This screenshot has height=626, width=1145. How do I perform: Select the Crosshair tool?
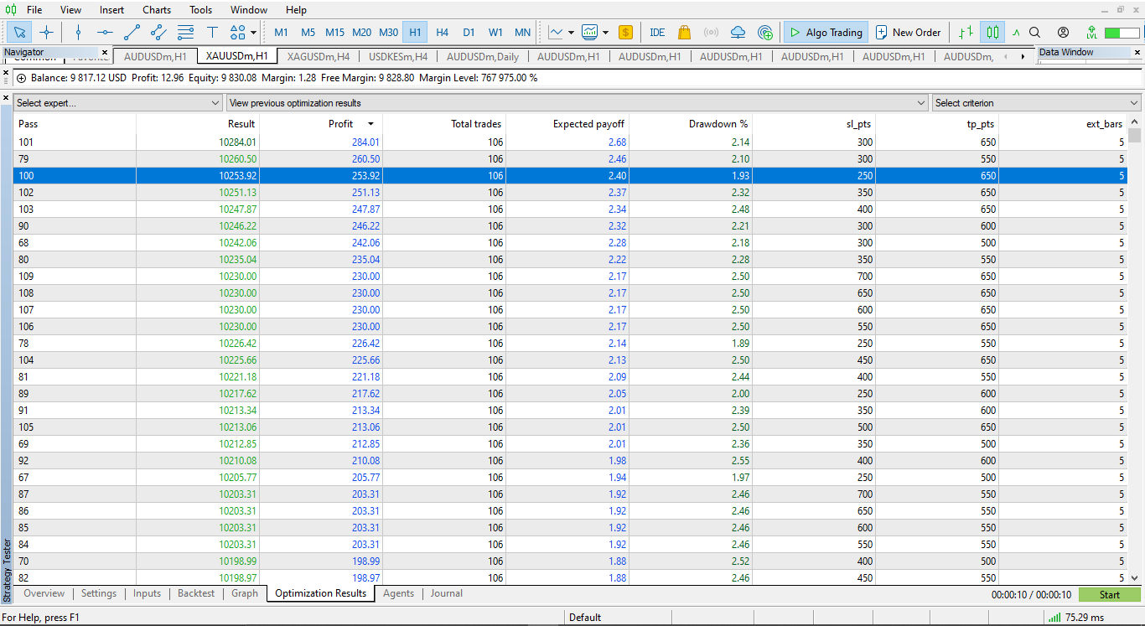[x=46, y=32]
